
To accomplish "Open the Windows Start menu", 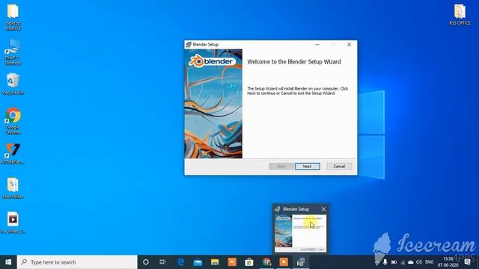I will tap(8, 262).
